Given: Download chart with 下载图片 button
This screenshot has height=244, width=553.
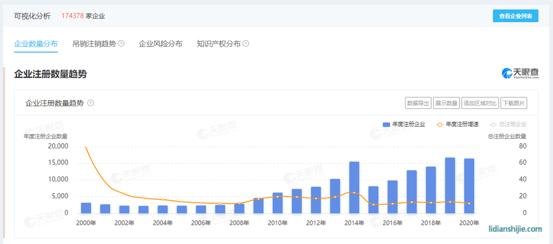Looking at the screenshot, I should 513,103.
